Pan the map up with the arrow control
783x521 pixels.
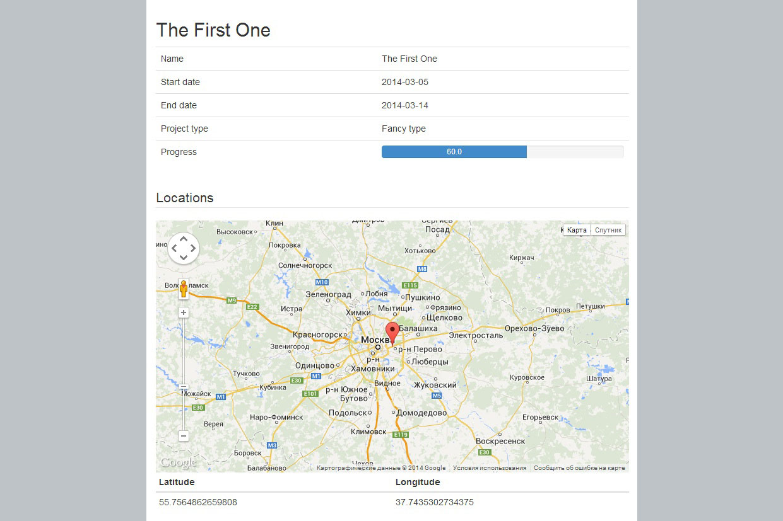point(184,239)
